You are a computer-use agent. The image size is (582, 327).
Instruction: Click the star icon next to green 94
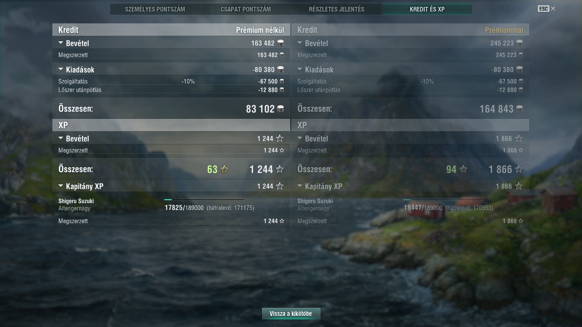[x=463, y=169]
